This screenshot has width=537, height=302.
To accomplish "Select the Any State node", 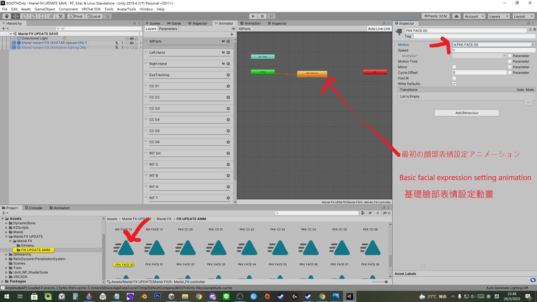I will 263,57.
